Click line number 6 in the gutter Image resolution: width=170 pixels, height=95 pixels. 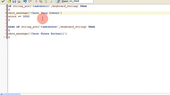6,23
